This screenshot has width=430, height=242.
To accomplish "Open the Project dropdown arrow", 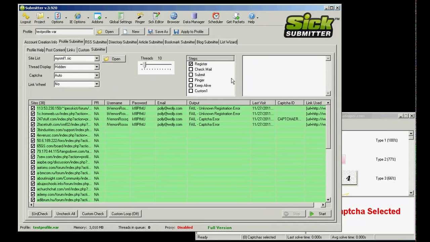I will coord(48,18).
